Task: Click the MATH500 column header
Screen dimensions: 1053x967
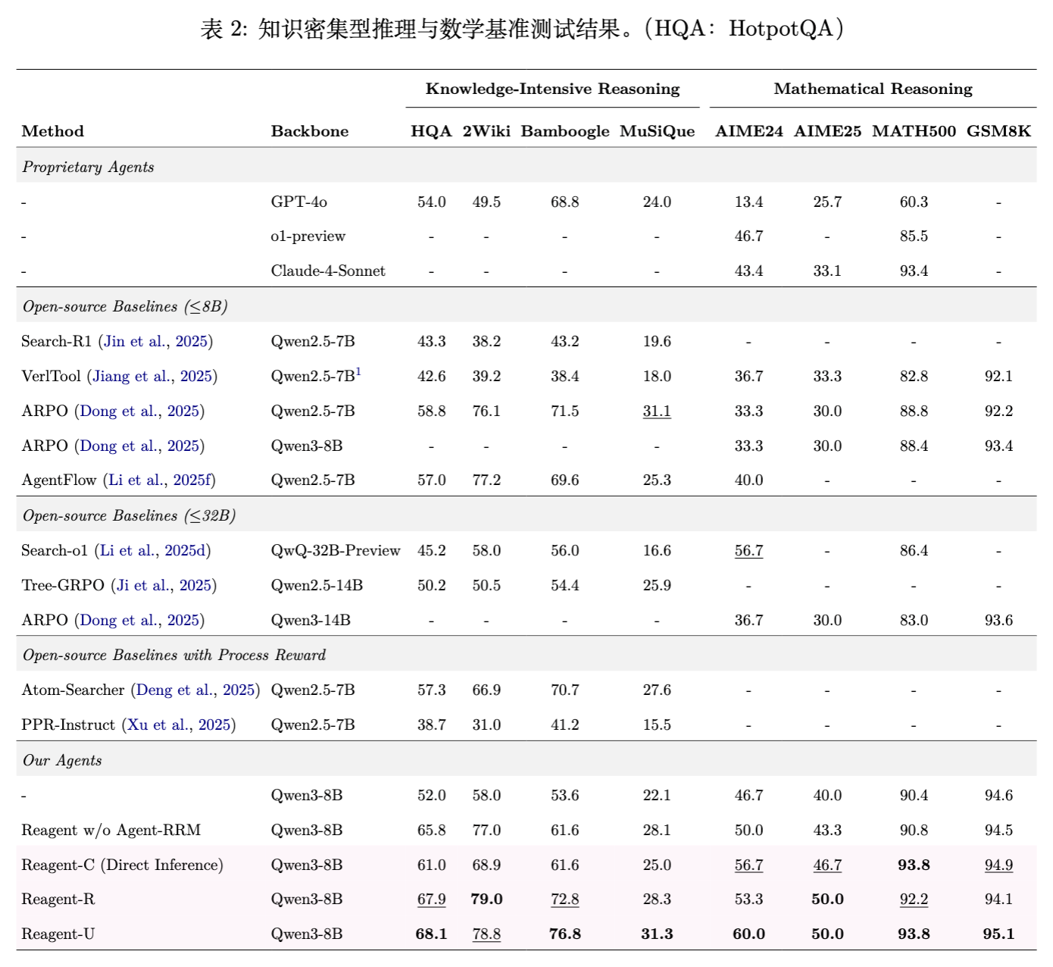Action: (x=914, y=131)
